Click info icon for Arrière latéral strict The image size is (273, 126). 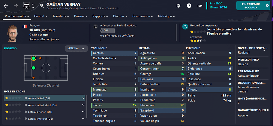(x=26, y=105)
